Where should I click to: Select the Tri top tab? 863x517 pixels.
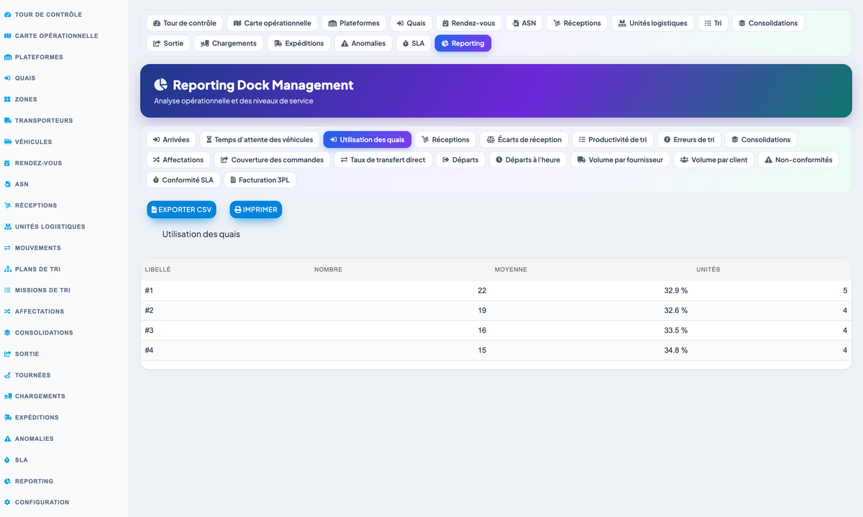click(713, 23)
